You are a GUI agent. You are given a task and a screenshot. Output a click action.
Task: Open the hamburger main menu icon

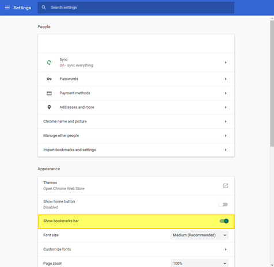(x=7, y=7)
